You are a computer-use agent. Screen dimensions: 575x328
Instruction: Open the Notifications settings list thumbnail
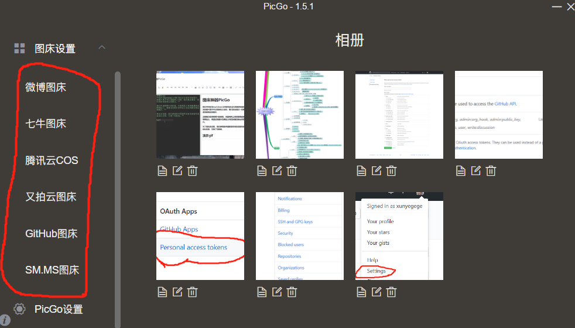[300, 236]
